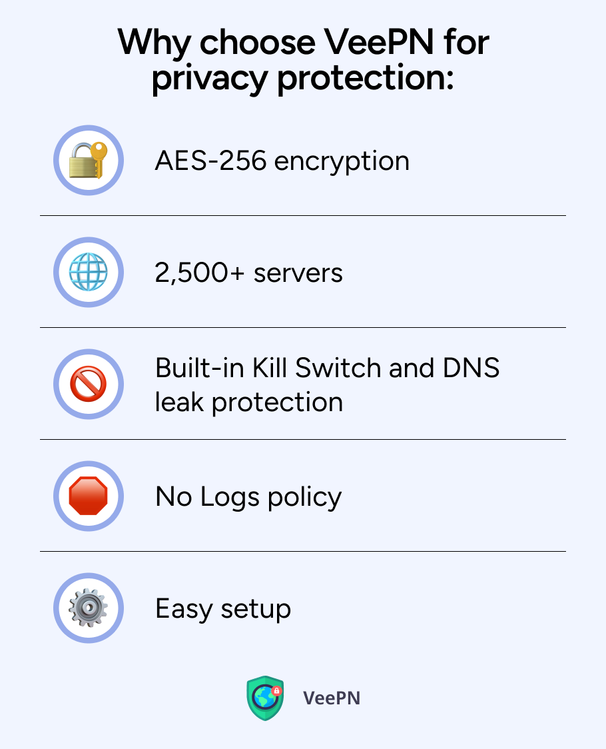Click the VeePN green shield logo
This screenshot has width=606, height=749.
tap(266, 698)
